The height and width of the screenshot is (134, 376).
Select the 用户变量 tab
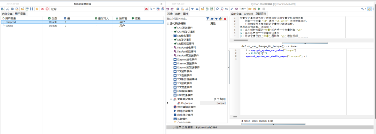[20, 14]
